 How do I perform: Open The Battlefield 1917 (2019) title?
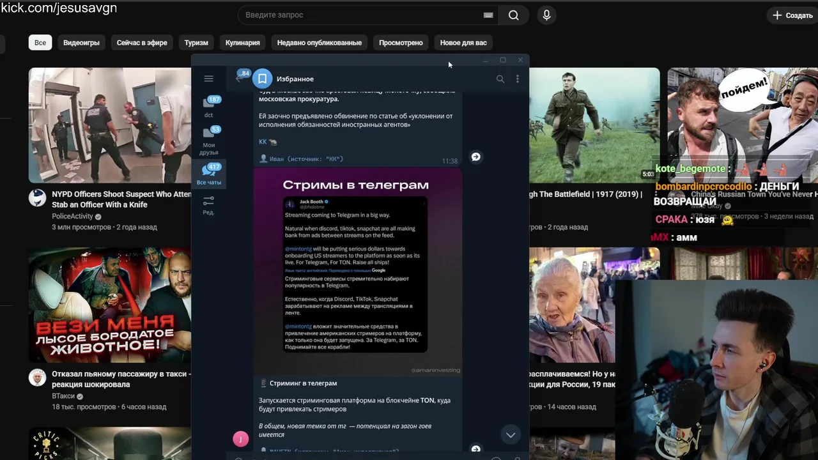pyautogui.click(x=585, y=194)
